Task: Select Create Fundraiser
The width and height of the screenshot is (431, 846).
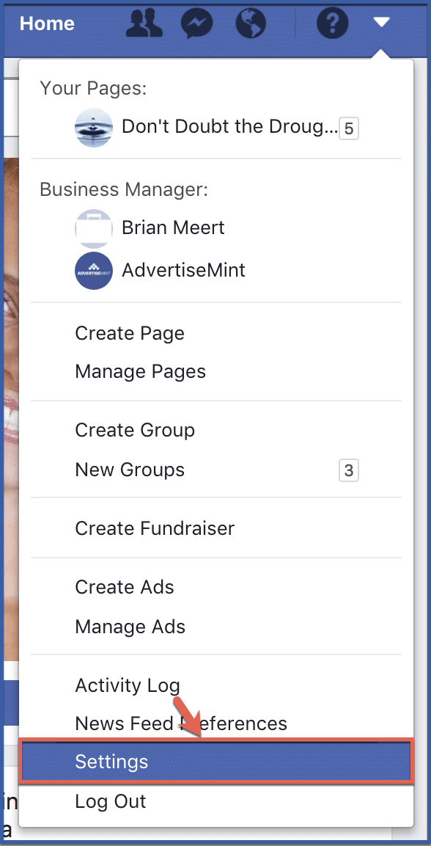Action: click(x=155, y=528)
